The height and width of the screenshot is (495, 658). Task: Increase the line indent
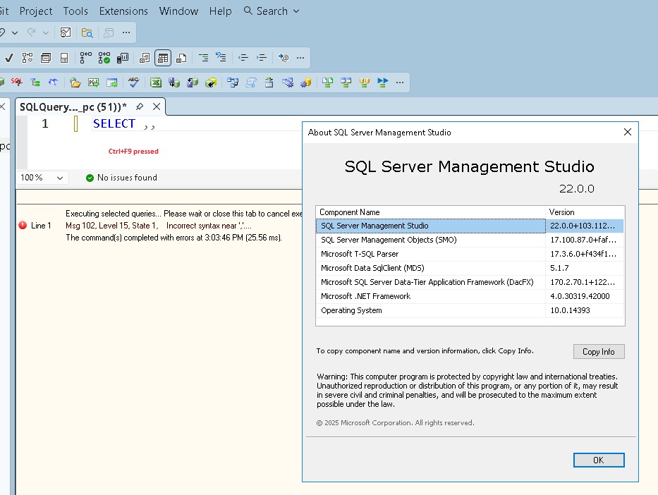click(262, 58)
